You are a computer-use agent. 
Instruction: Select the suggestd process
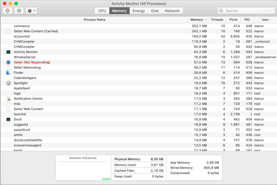138,124
